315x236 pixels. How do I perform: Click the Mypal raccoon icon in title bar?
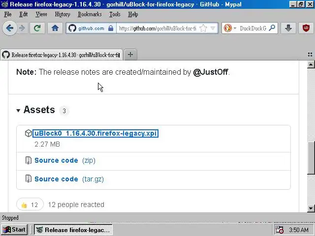pos(4,4)
